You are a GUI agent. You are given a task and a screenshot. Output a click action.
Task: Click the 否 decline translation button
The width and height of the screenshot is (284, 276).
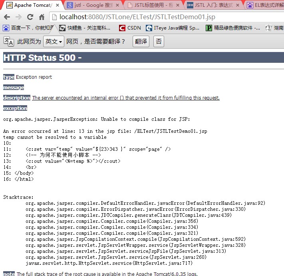[x=159, y=41]
